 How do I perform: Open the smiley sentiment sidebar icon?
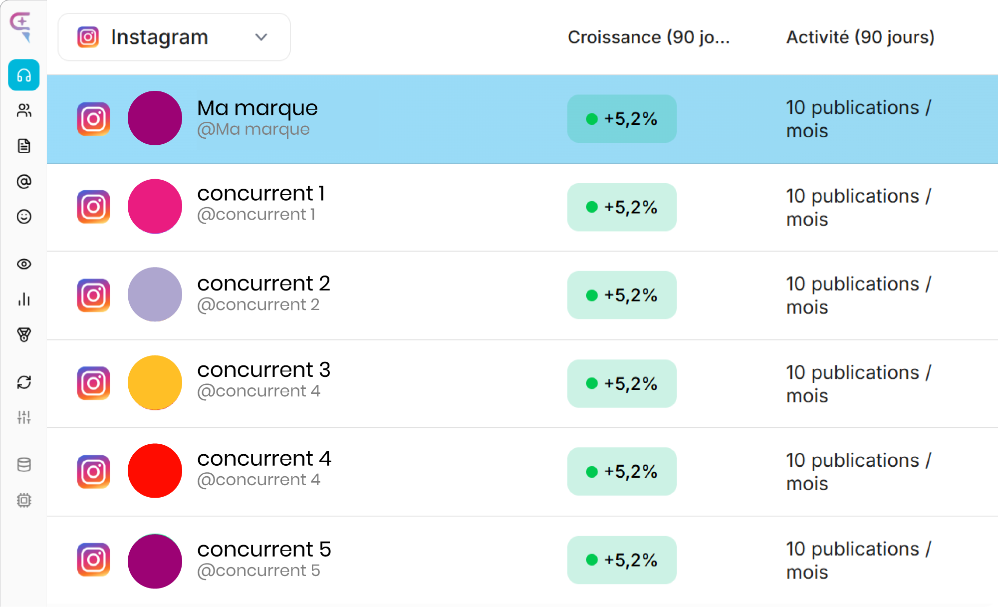click(x=24, y=217)
